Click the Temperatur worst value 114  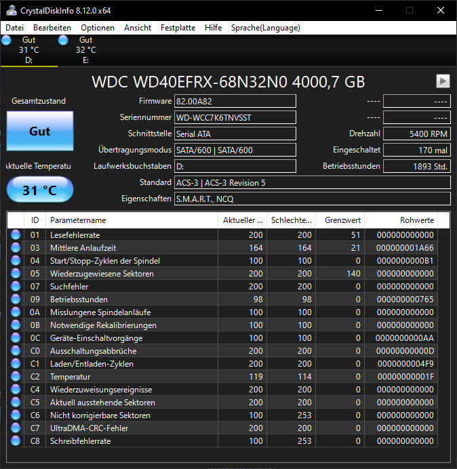(304, 377)
